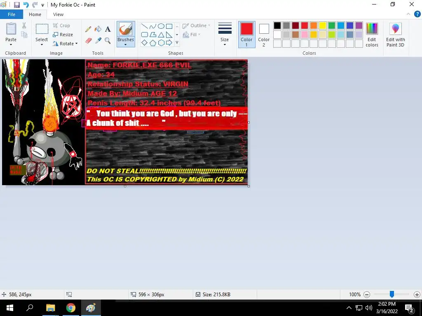Screen dimensions: 422x316
Task: Zoom out with minus button
Action: [366, 295]
